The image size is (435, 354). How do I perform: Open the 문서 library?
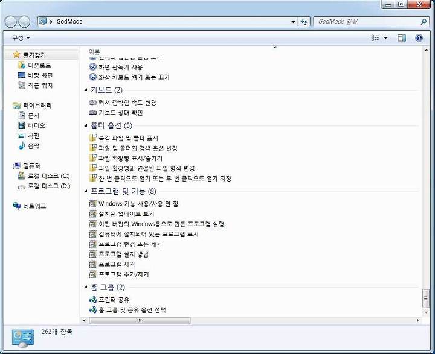point(33,115)
